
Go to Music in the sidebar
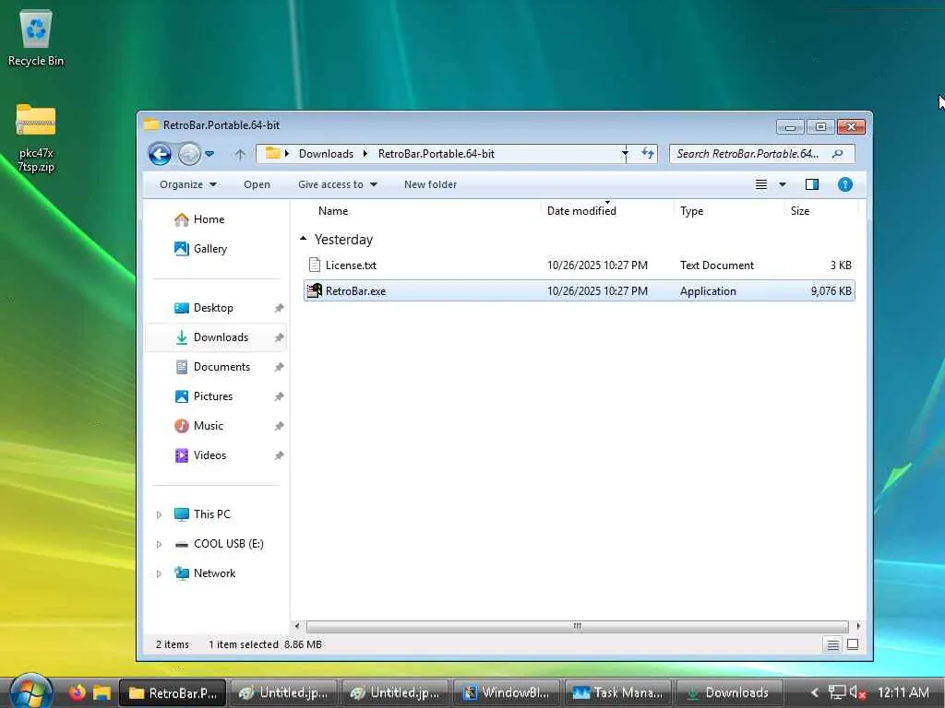pyautogui.click(x=208, y=426)
